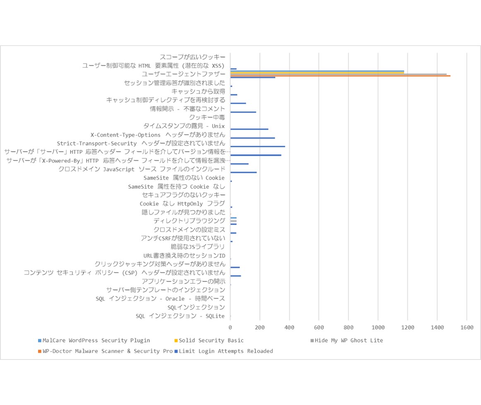
Task: Click the WP-Doctor Malware Scanner legend swatch
Action: click(x=40, y=351)
